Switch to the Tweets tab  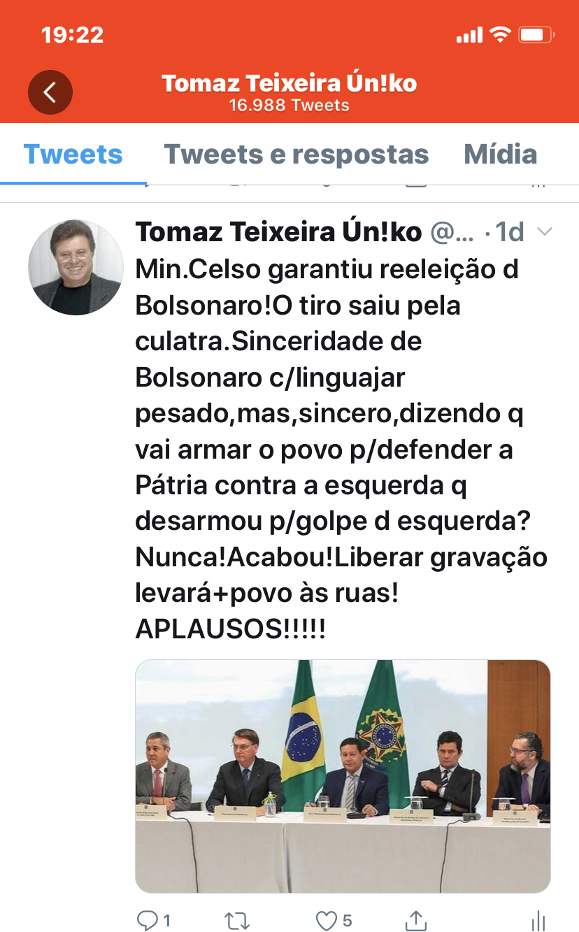73,155
